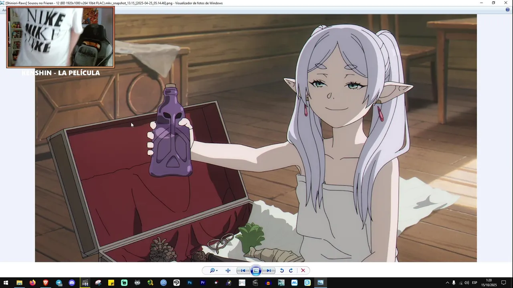This screenshot has width=513, height=288.
Task: Open qBittorrent from the taskbar
Action: [164, 282]
